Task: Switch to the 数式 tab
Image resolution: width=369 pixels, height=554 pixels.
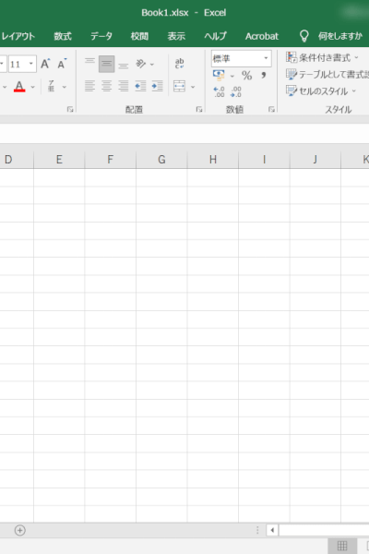Action: tap(63, 36)
